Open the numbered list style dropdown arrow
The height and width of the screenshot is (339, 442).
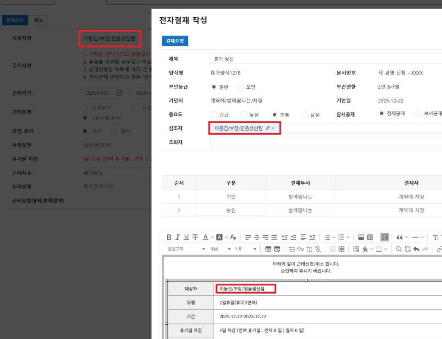point(334,237)
